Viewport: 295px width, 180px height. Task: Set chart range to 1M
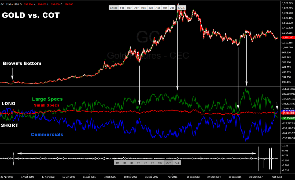(x=117, y=163)
